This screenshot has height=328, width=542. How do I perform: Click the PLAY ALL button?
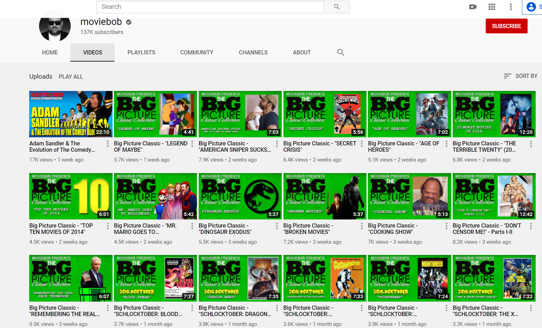(x=71, y=77)
